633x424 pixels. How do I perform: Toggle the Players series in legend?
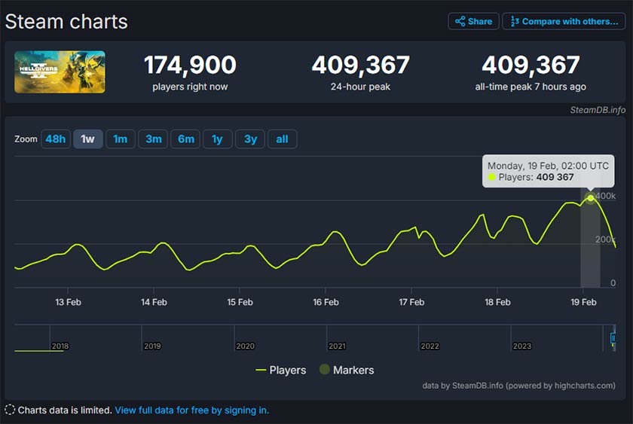click(281, 370)
